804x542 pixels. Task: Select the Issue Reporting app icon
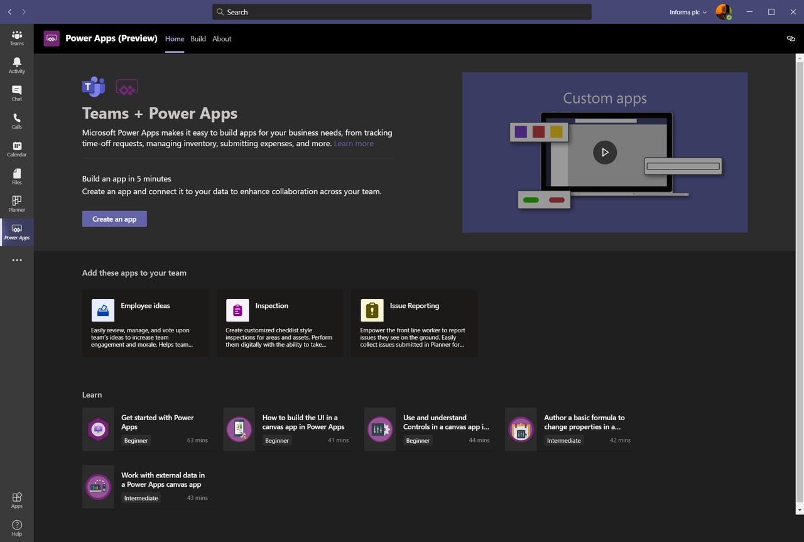coord(371,310)
